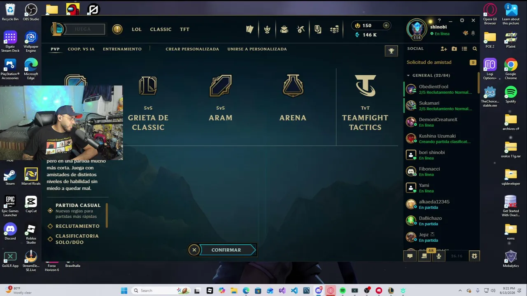Screen dimensions: 527x296
Task: Click the Juega play button
Action: pos(85,29)
